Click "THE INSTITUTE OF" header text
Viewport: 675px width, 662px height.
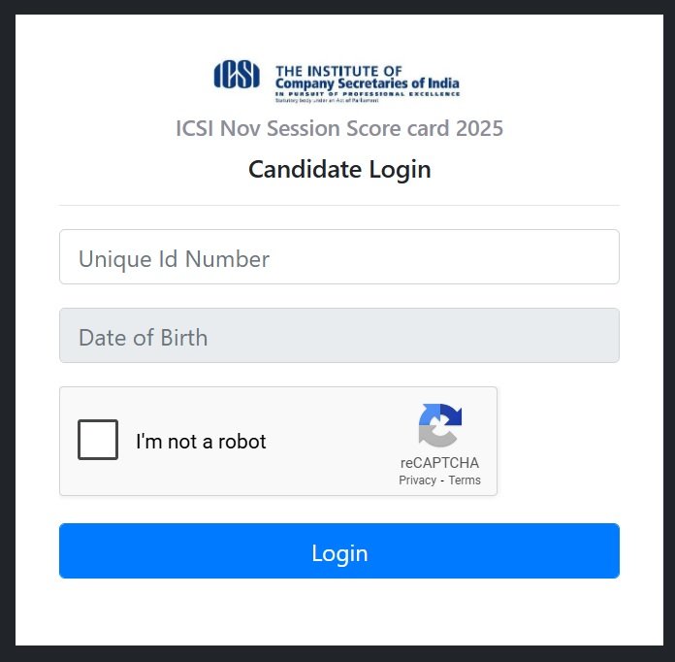coord(338,71)
